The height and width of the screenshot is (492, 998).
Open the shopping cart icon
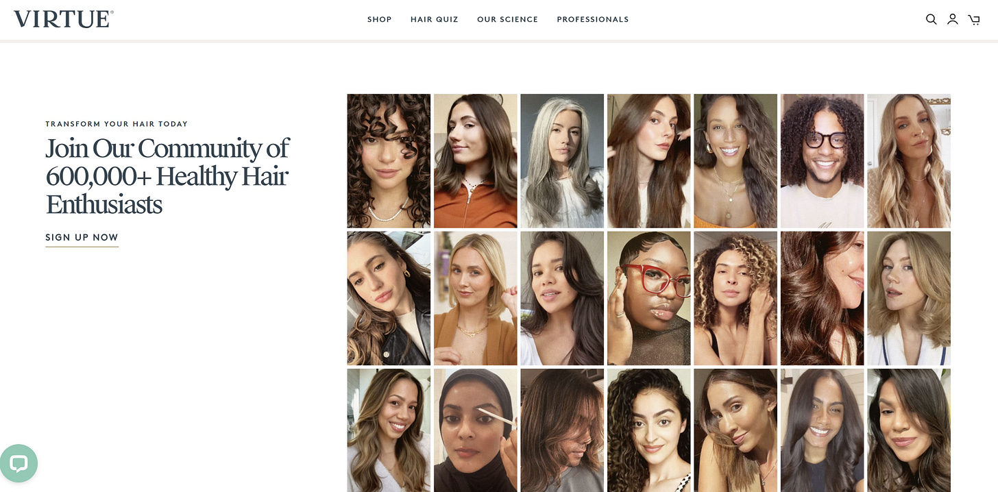click(x=973, y=20)
